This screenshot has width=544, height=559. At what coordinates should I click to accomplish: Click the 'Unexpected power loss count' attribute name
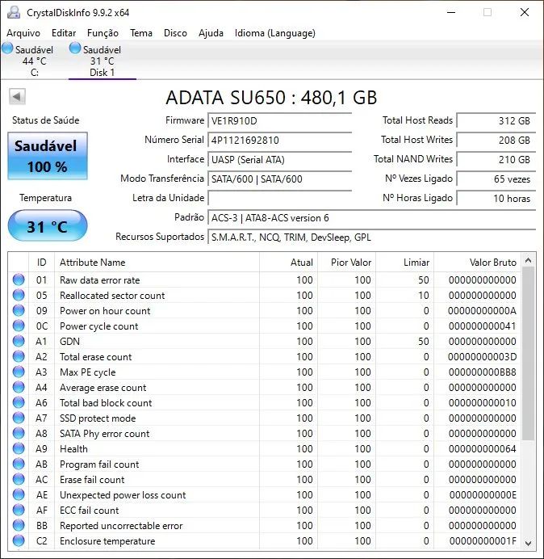pos(123,495)
